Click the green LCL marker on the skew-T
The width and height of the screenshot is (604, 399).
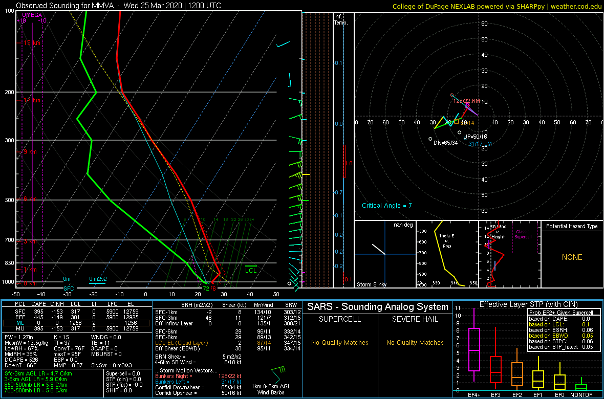(x=251, y=269)
